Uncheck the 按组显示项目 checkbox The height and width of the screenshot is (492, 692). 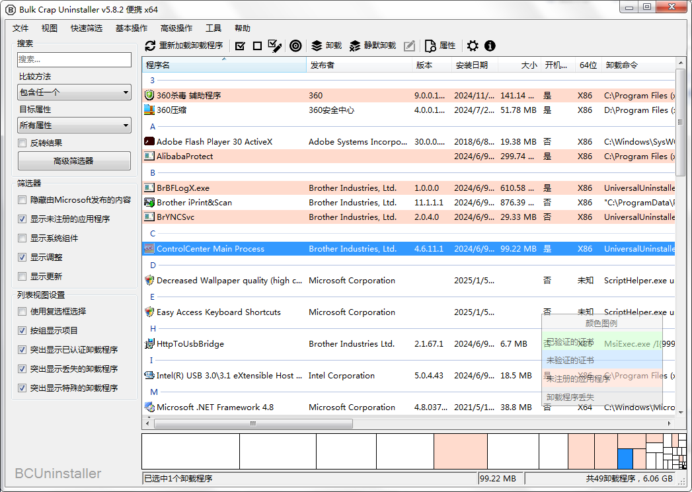tap(23, 331)
